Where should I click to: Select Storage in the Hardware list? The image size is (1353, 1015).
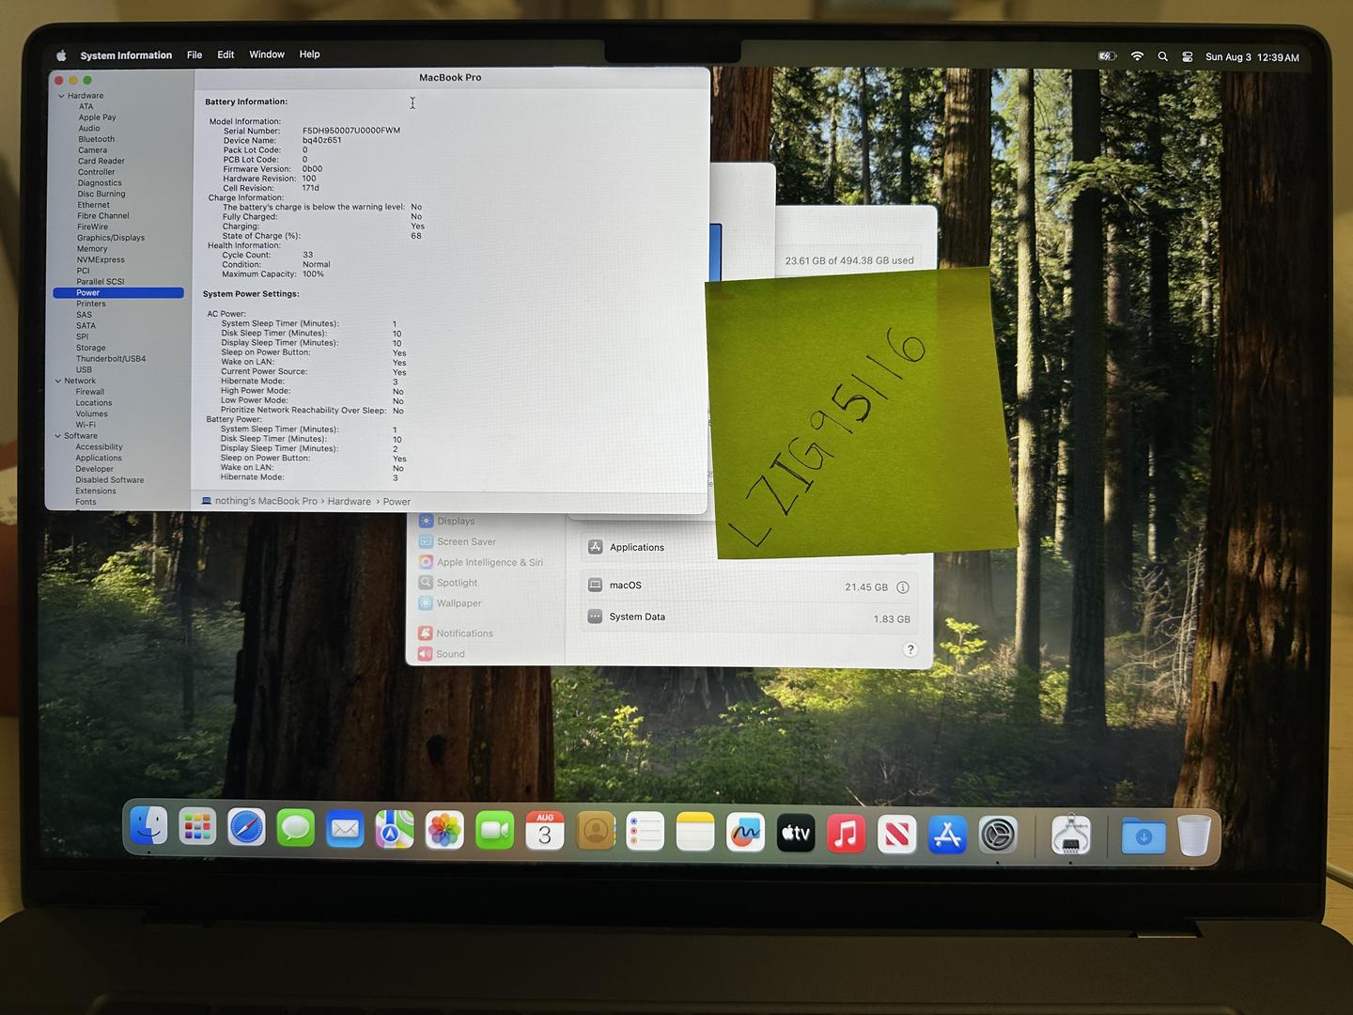[91, 348]
